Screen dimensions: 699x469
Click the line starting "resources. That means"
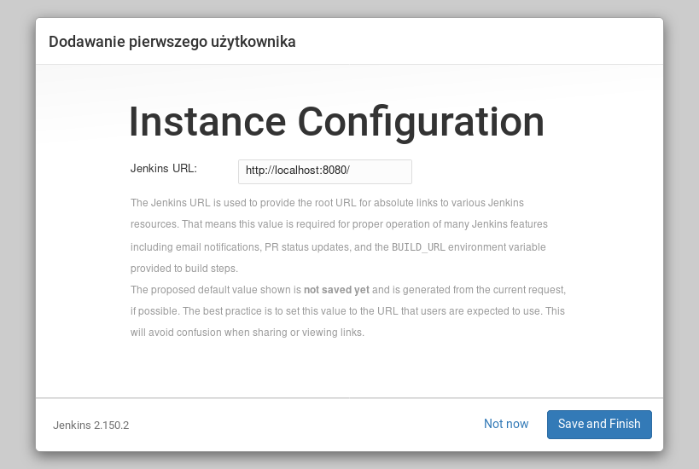(x=339, y=224)
